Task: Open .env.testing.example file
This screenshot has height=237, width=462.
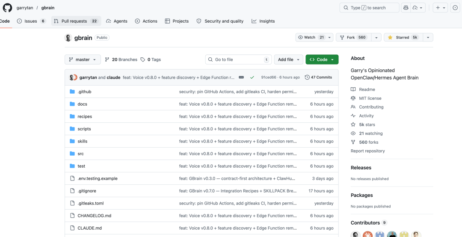Action: coord(98,178)
